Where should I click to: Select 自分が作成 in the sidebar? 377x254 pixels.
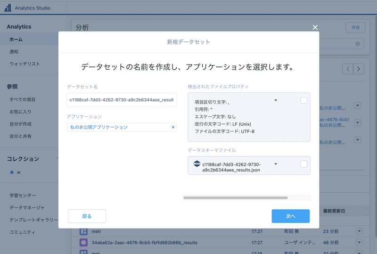pyautogui.click(x=20, y=124)
